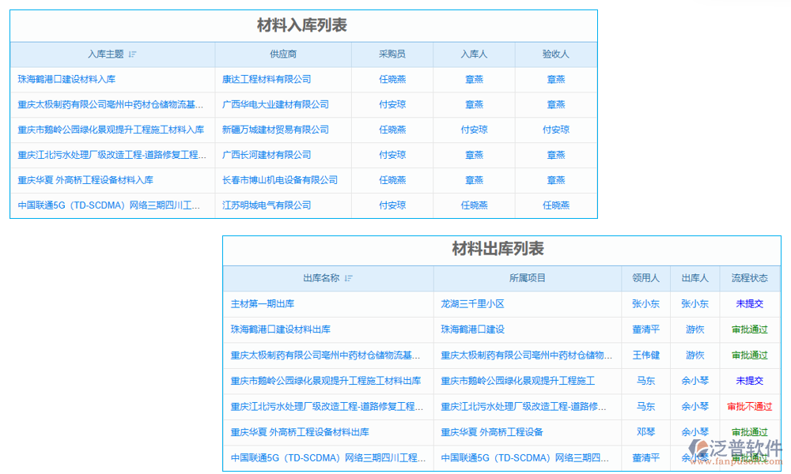The image size is (791, 474).
Task: Select the 供应商 column header
Action: pos(284,54)
